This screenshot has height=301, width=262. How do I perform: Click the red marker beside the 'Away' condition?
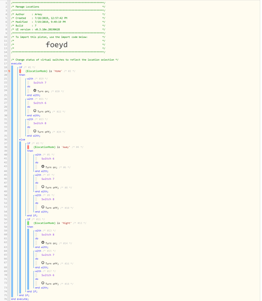click(28, 147)
